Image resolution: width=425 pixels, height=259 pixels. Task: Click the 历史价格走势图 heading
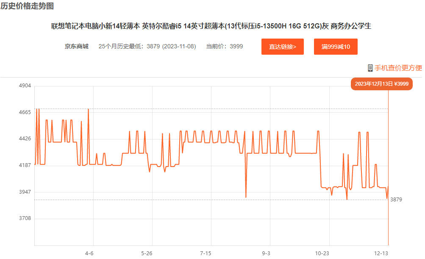coord(27,6)
